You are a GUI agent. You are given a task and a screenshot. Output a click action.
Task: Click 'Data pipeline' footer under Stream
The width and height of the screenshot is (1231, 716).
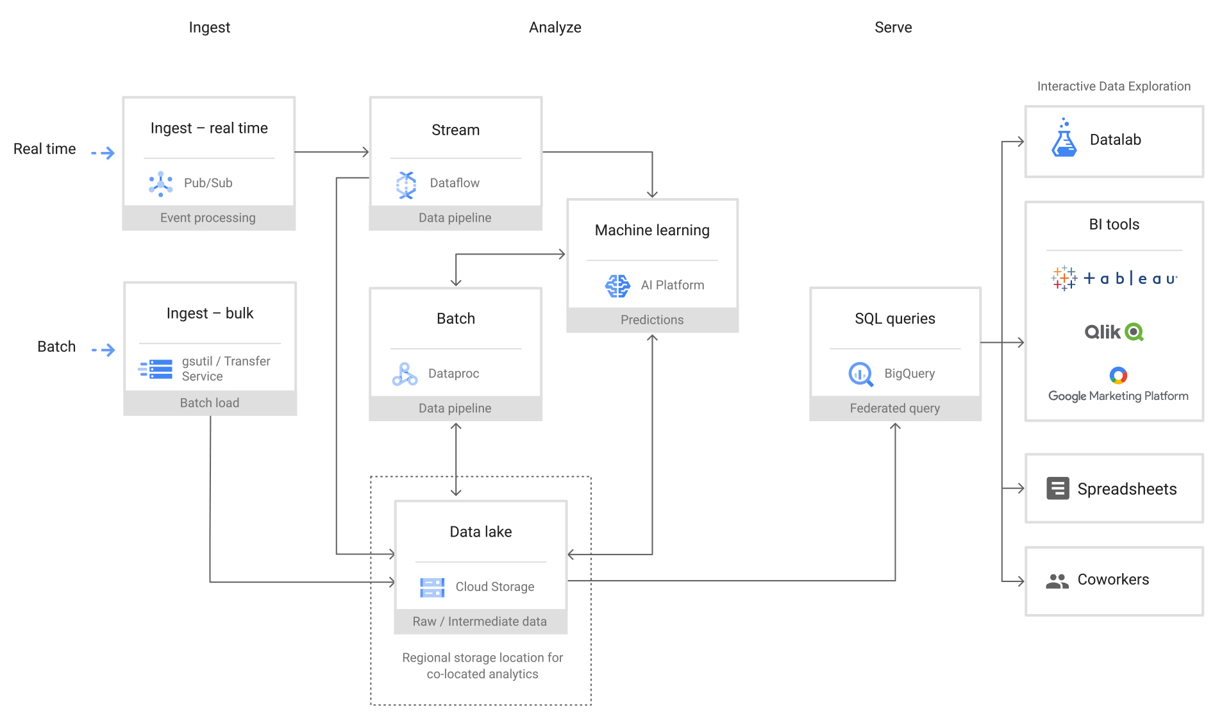tap(455, 218)
